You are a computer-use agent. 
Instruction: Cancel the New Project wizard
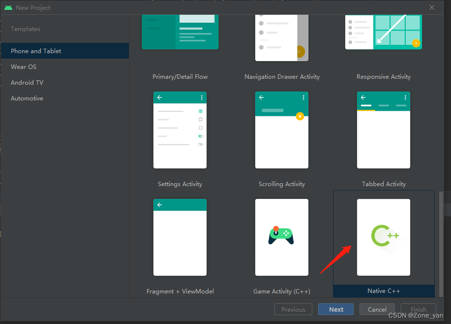point(377,309)
